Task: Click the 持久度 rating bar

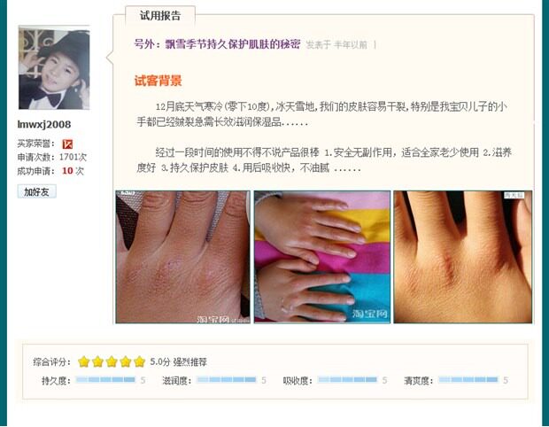Action: coord(105,380)
